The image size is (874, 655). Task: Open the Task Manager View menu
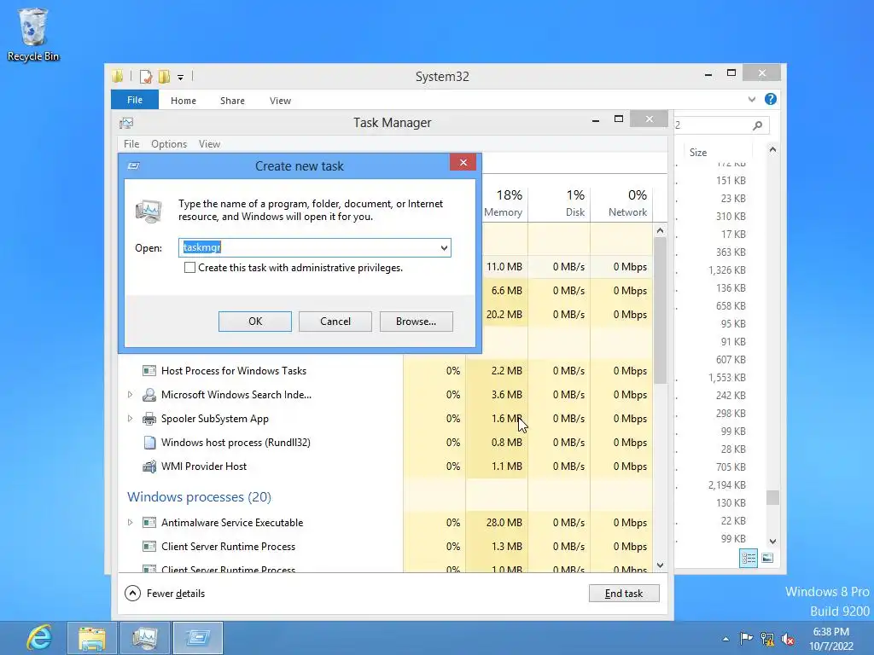pos(210,144)
